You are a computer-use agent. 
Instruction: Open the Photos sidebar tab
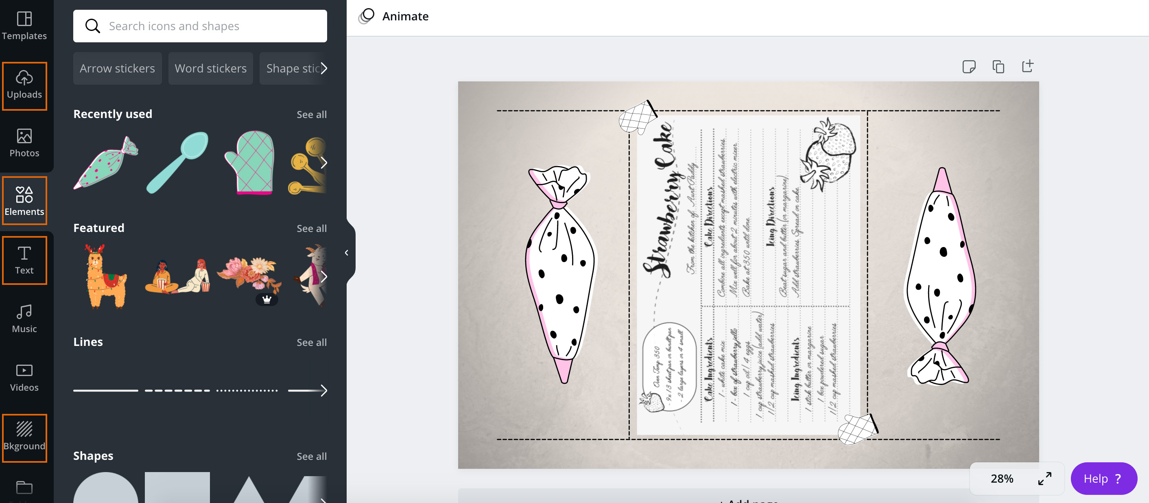pyautogui.click(x=24, y=143)
